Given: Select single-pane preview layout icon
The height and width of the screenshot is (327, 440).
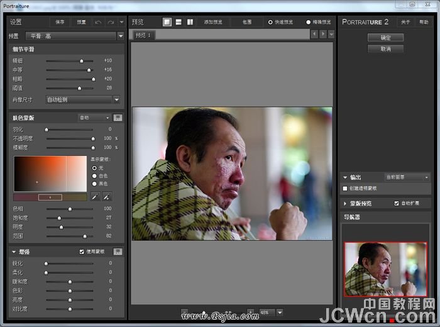Looking at the screenshot, I should (x=167, y=22).
